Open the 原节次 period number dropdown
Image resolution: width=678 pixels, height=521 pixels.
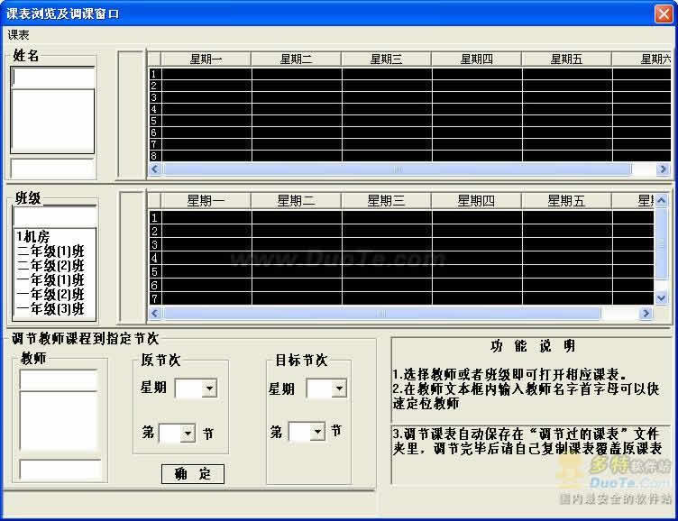pyautogui.click(x=188, y=433)
